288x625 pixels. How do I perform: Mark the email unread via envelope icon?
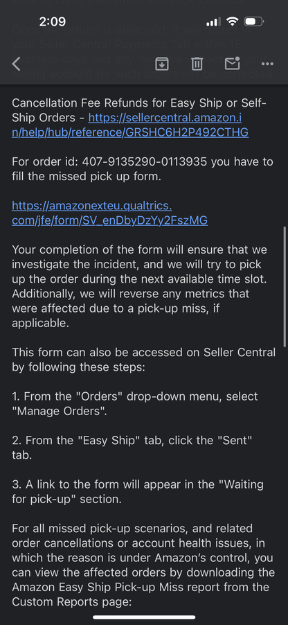click(232, 63)
